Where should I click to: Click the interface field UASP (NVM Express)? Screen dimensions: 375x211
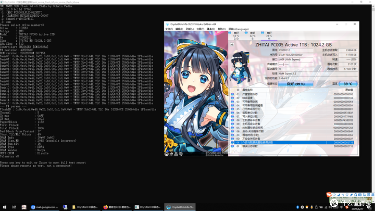click(x=295, y=59)
